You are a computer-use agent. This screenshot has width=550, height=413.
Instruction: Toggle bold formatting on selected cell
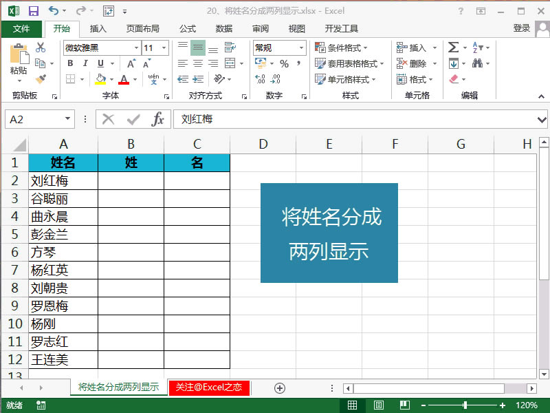71,63
